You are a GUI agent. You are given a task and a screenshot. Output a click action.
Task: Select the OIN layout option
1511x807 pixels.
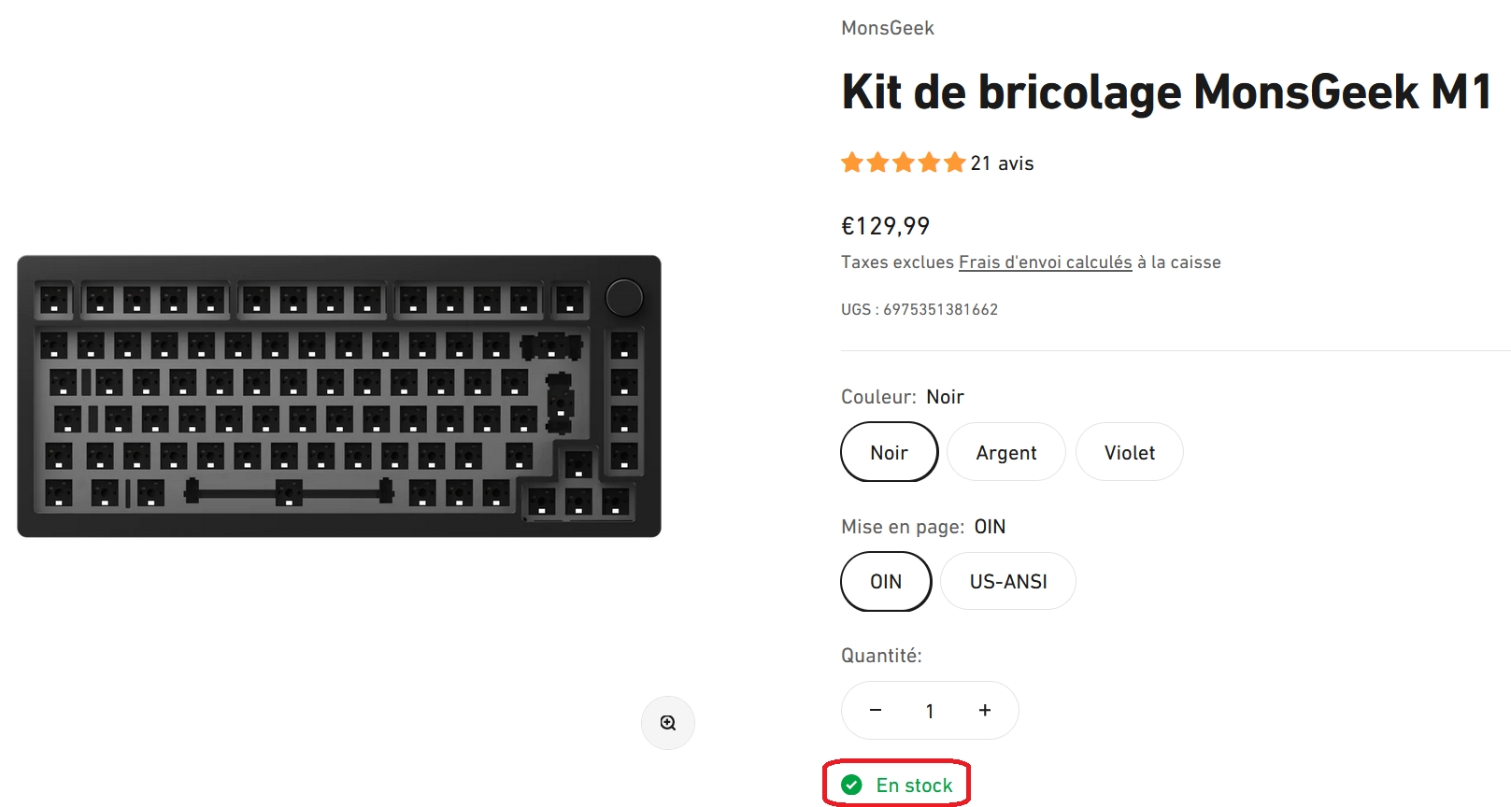[x=886, y=582]
